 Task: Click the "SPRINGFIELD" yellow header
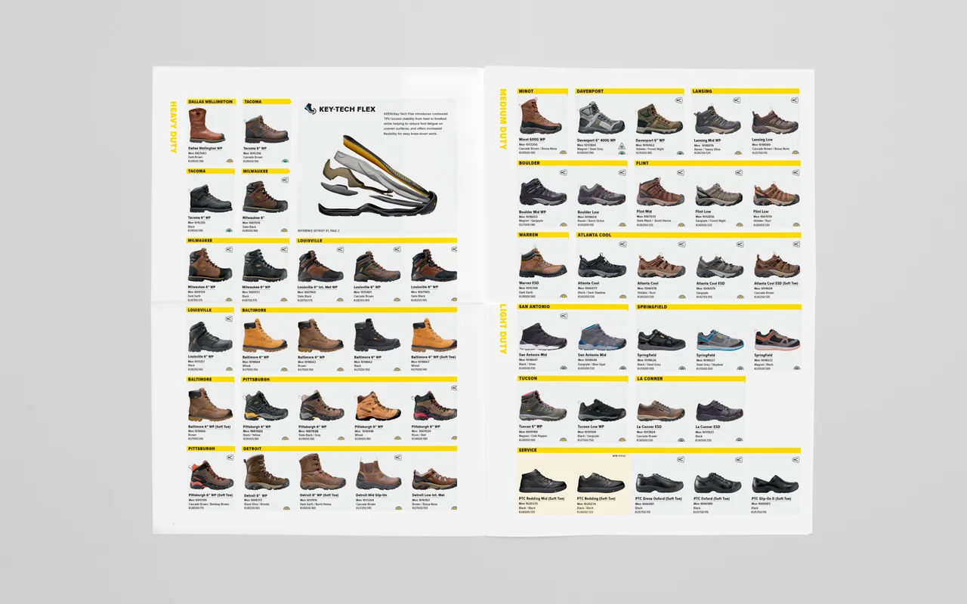[718, 307]
